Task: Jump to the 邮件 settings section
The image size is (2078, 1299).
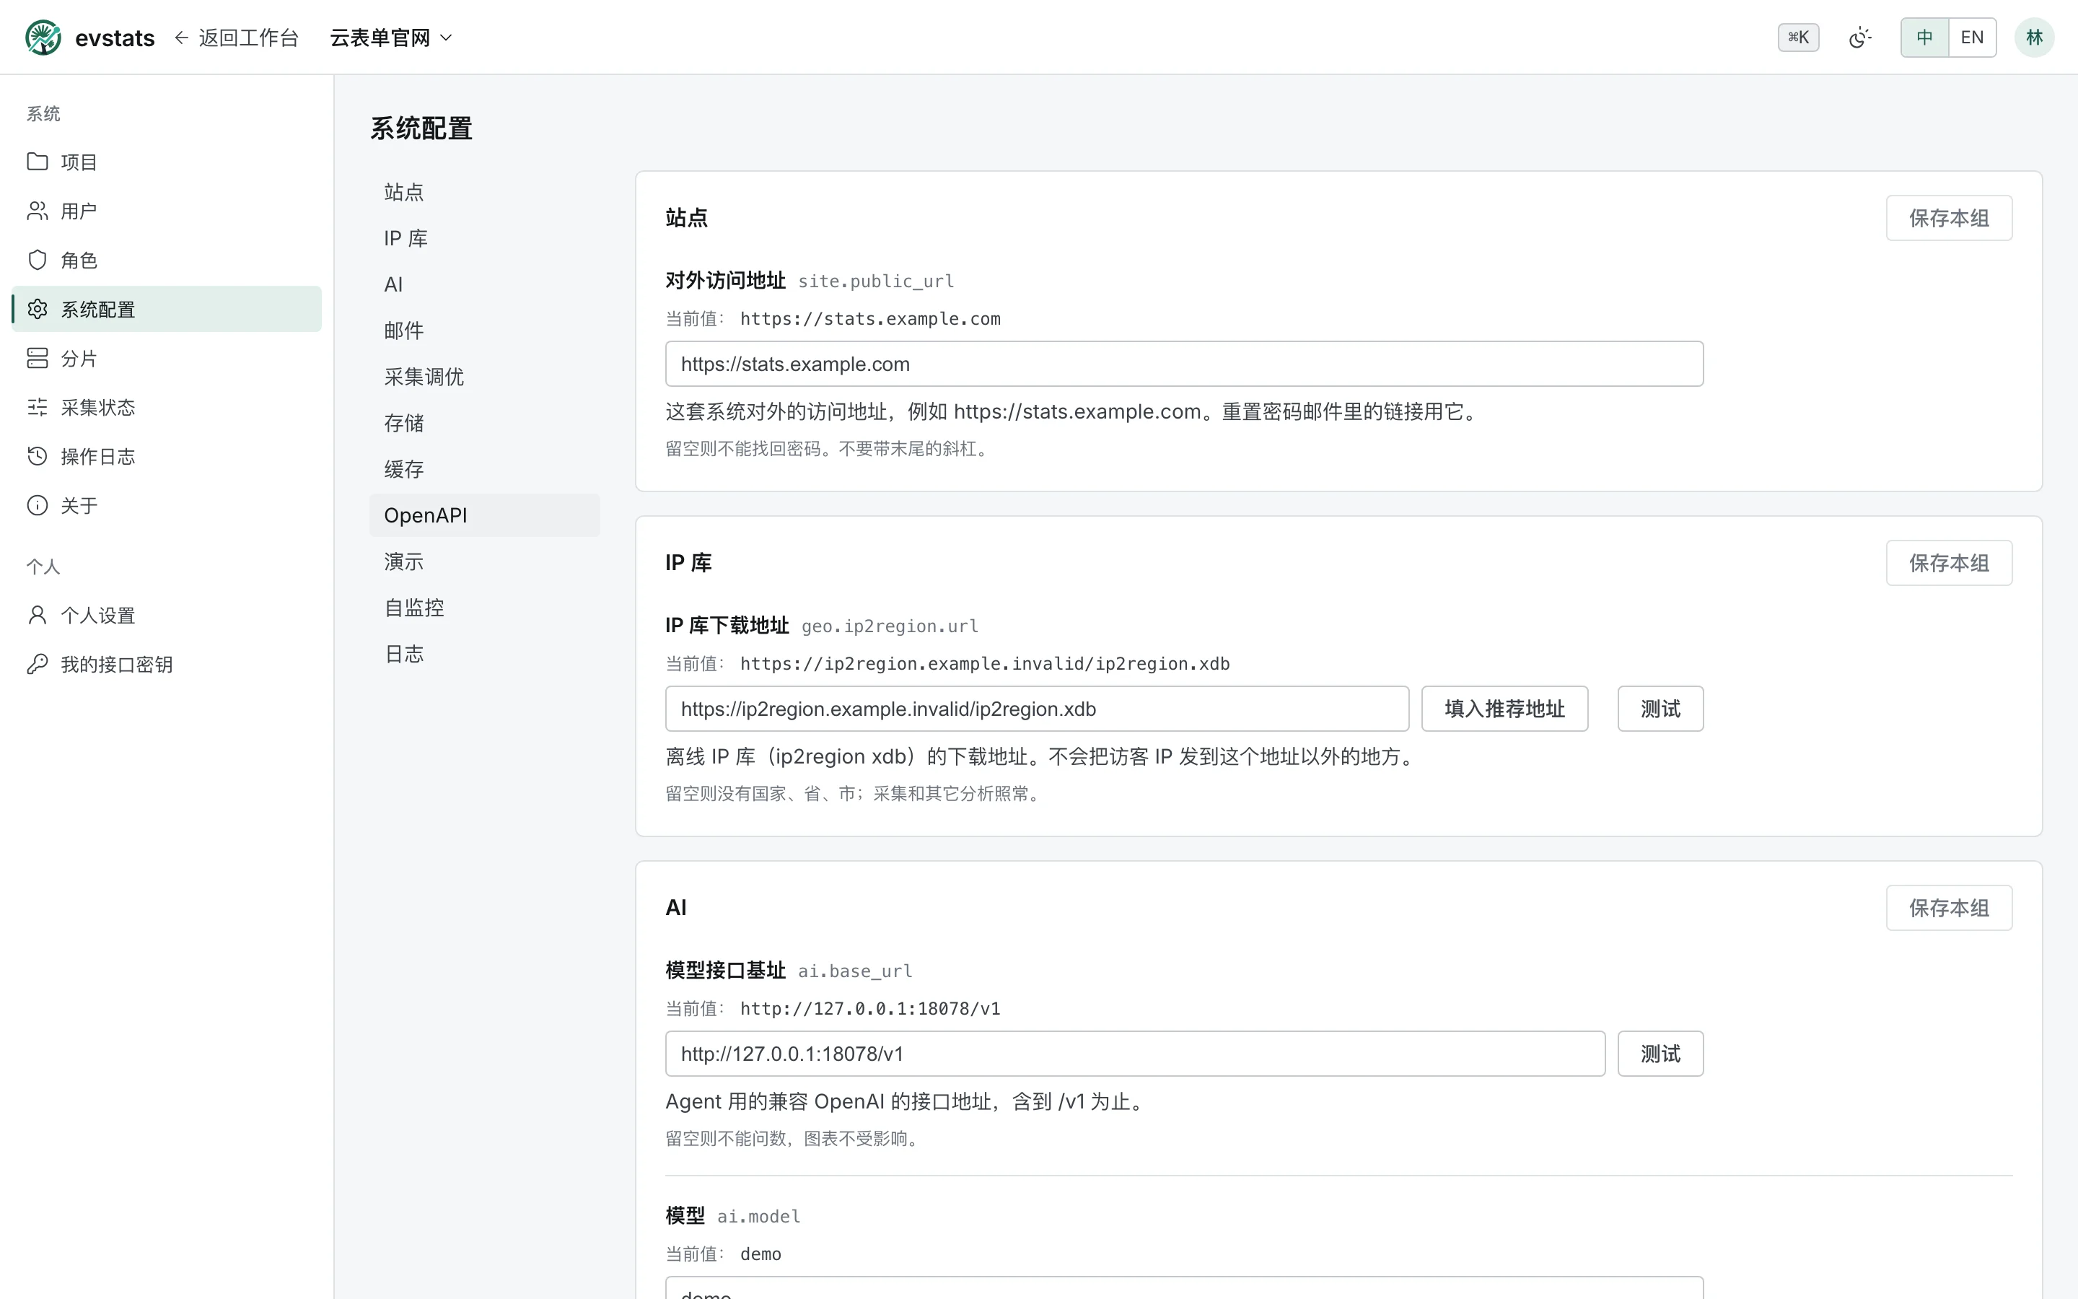Action: point(484,331)
